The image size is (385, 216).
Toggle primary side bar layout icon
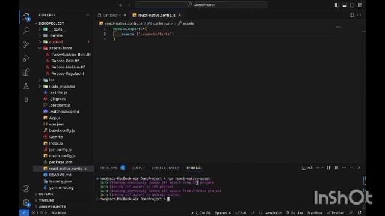[337, 5]
